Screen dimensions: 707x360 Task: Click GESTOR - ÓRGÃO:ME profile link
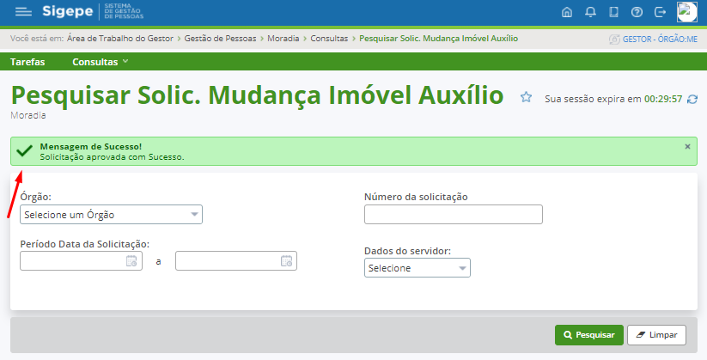coord(660,40)
